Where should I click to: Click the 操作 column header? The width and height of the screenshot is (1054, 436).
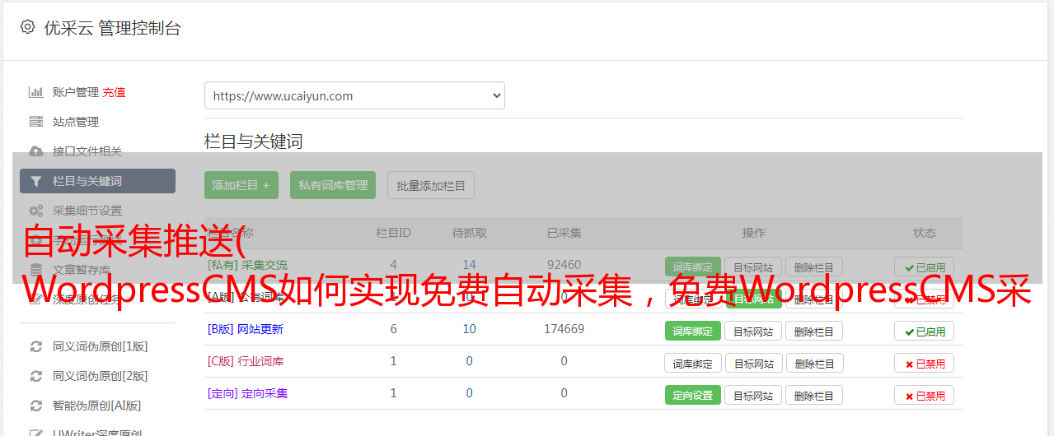coord(754,233)
